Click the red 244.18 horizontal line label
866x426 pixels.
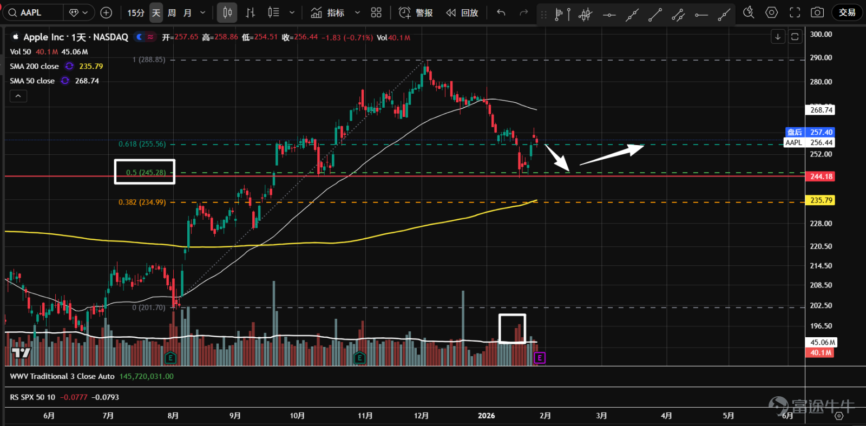pos(821,176)
